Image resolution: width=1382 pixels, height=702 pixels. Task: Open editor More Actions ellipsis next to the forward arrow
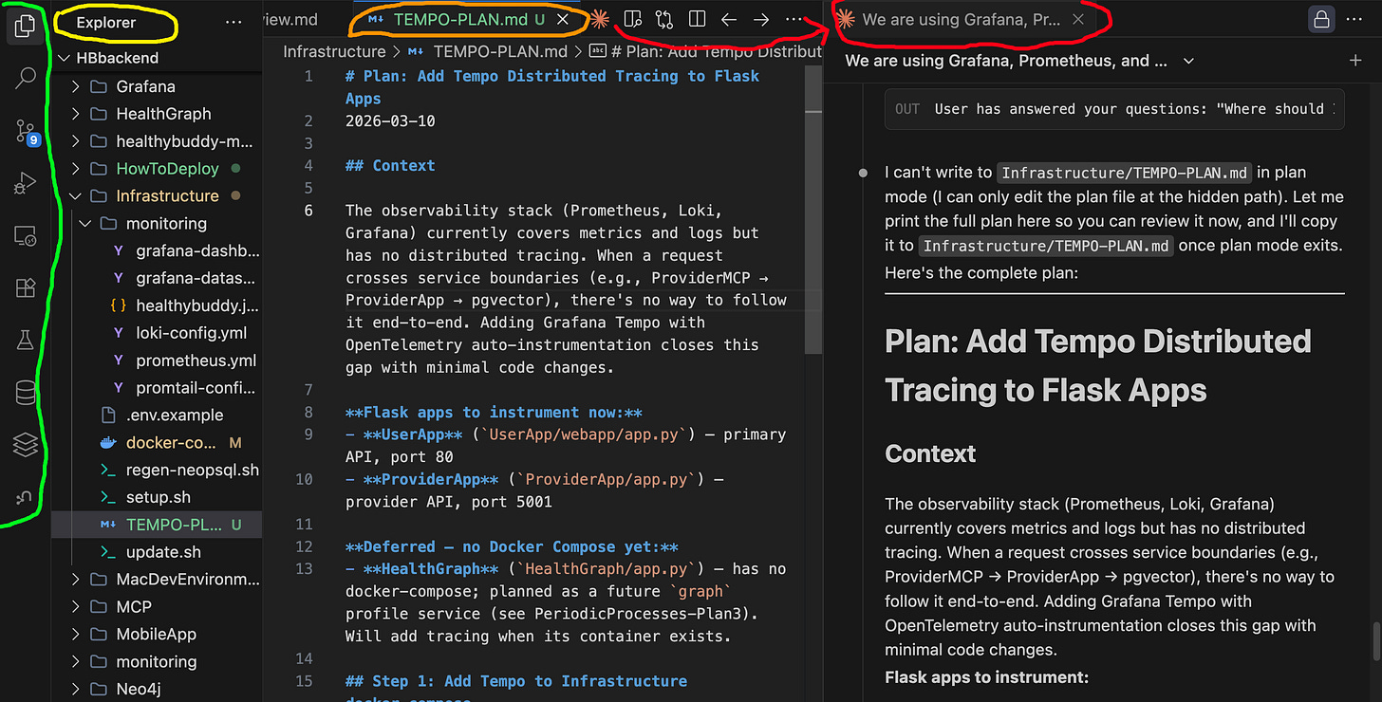tap(794, 19)
